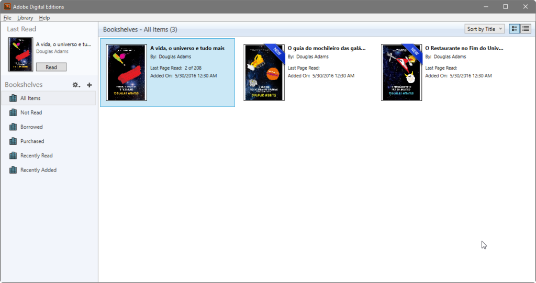Click title 'O guia do mochileiro das galá...'

pos(327,48)
